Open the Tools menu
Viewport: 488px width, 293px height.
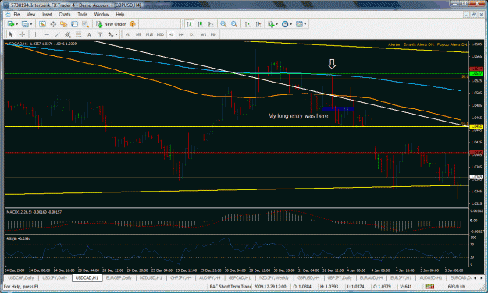click(x=83, y=14)
